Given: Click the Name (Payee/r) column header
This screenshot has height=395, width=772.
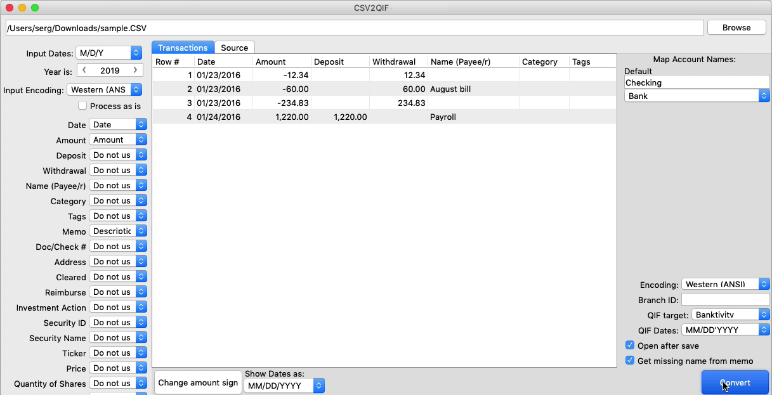Looking at the screenshot, I should pos(473,62).
